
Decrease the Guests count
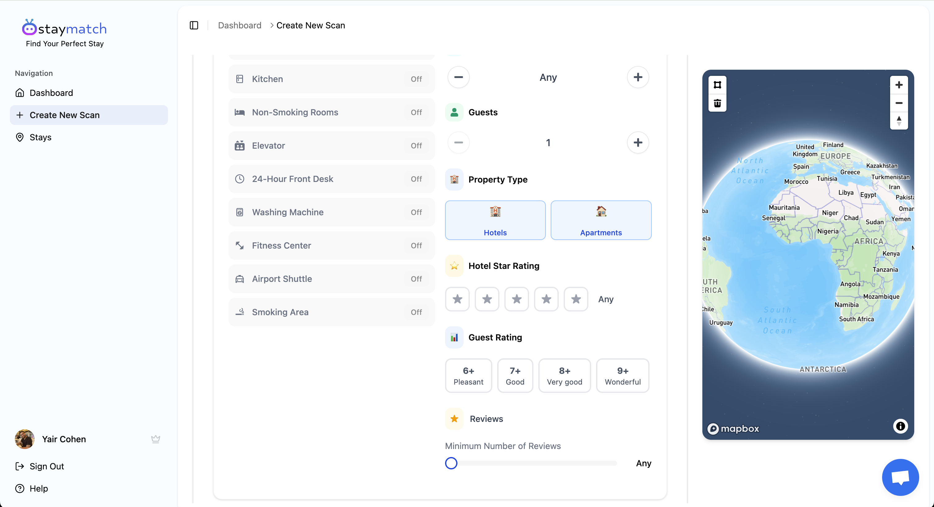(458, 142)
